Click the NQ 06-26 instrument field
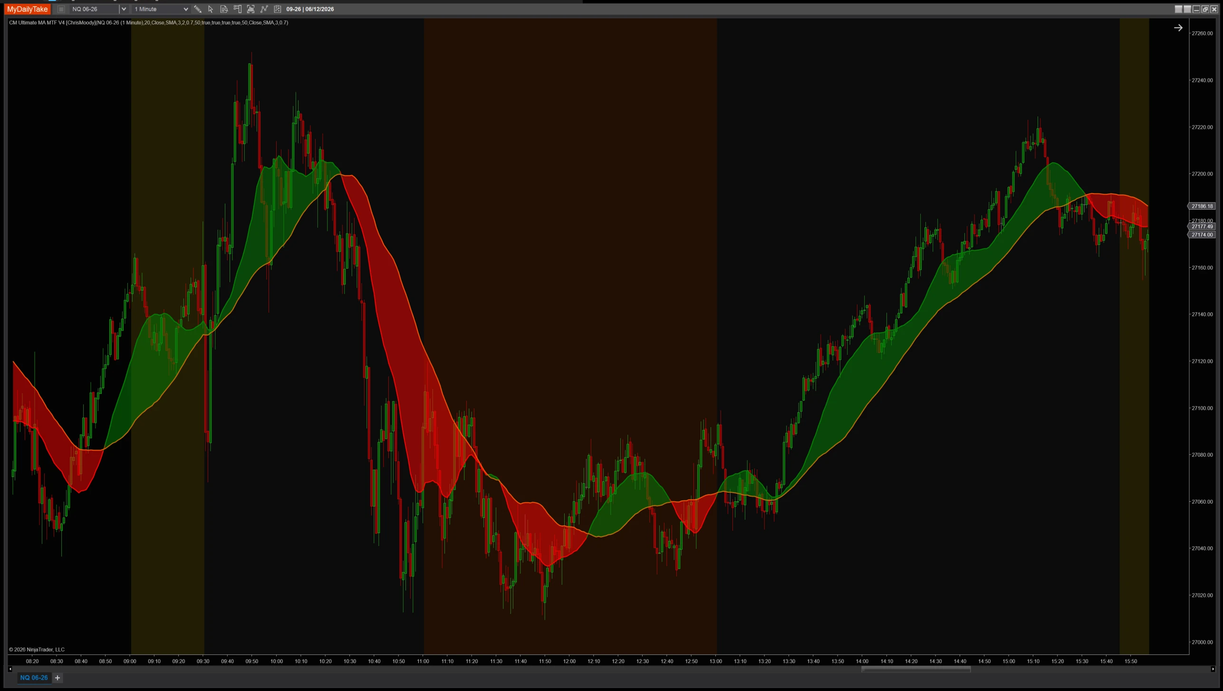 click(x=94, y=9)
